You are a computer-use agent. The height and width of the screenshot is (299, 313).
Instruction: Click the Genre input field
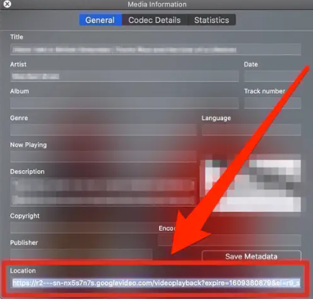[103, 130]
